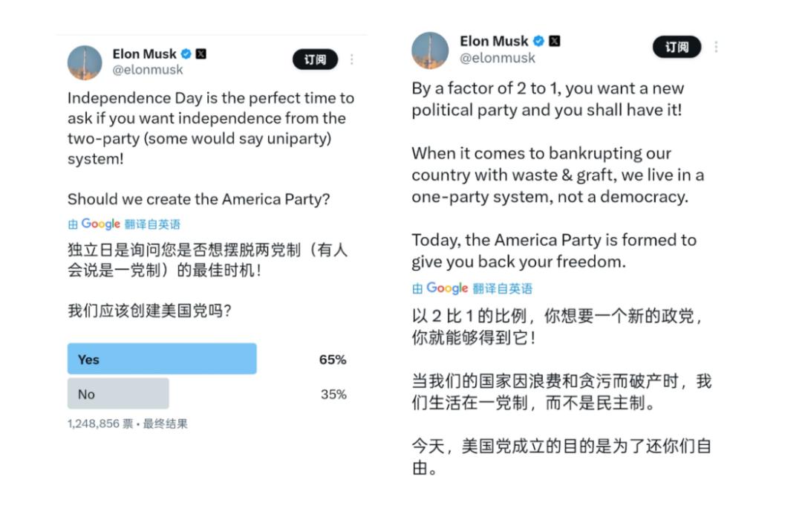802x506 pixels.
Task: Click the X affiliation icon in left tweet
Action: coord(201,54)
